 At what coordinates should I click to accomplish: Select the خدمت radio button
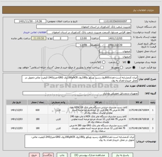click(x=118, y=62)
